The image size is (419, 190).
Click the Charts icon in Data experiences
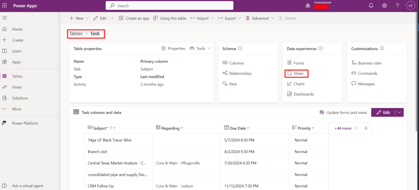click(289, 84)
